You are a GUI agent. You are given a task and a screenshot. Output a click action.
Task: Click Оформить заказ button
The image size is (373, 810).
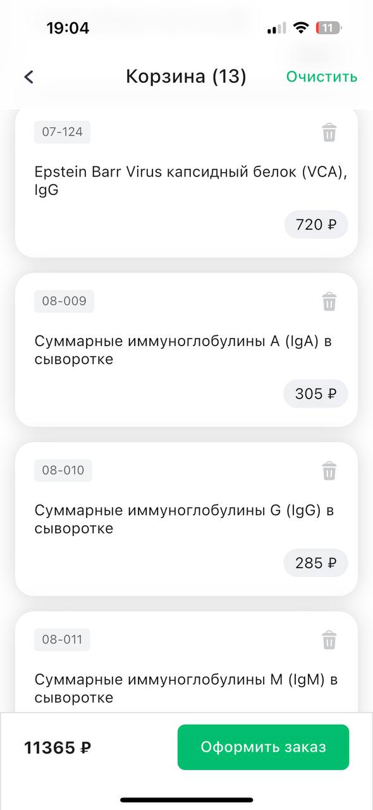pyautogui.click(x=263, y=747)
